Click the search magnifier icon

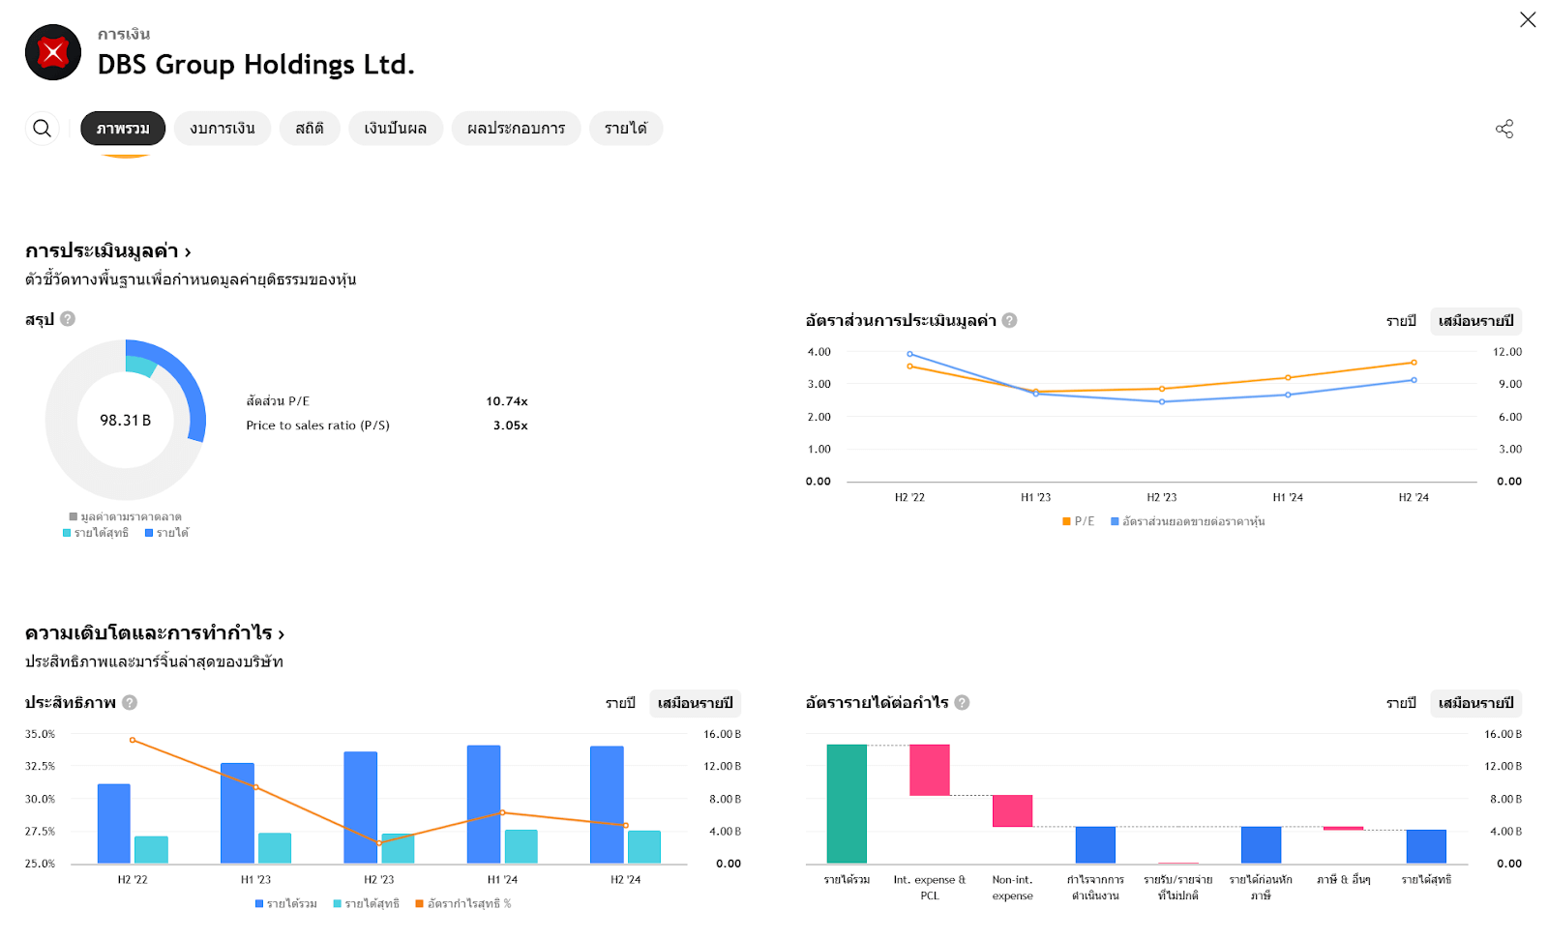tap(42, 129)
